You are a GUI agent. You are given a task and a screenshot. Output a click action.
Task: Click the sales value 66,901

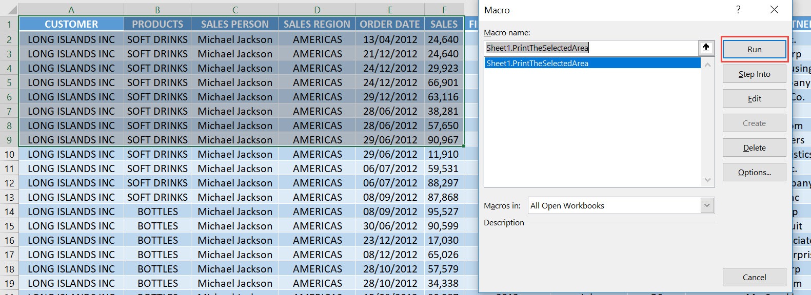pyautogui.click(x=444, y=82)
